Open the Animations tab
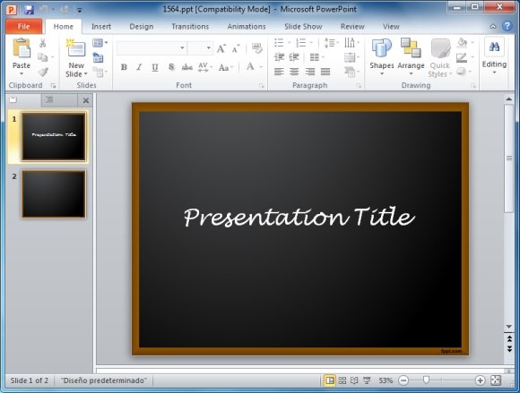Image resolution: width=520 pixels, height=393 pixels. tap(247, 27)
